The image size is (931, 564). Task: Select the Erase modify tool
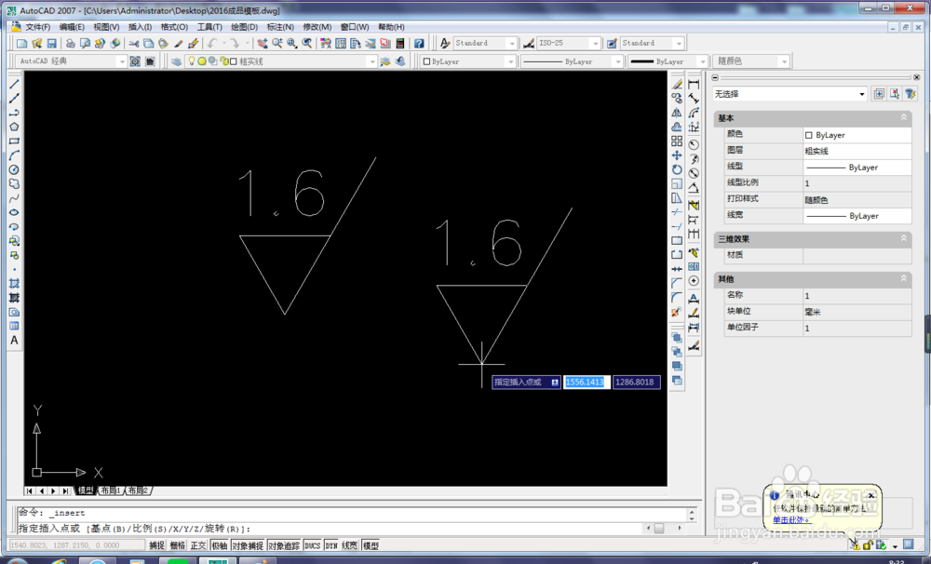point(677,85)
